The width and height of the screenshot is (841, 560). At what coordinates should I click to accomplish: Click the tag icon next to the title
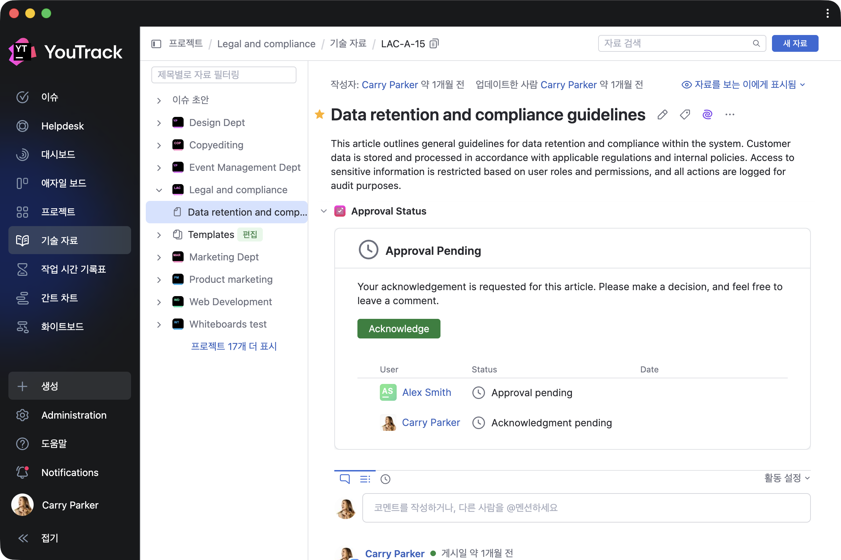pyautogui.click(x=685, y=115)
